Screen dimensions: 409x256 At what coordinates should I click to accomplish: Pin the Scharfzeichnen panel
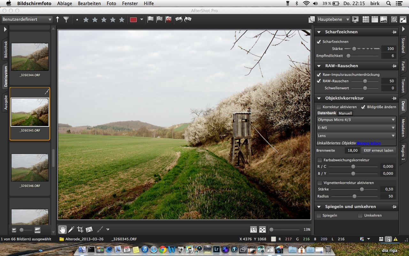click(394, 32)
